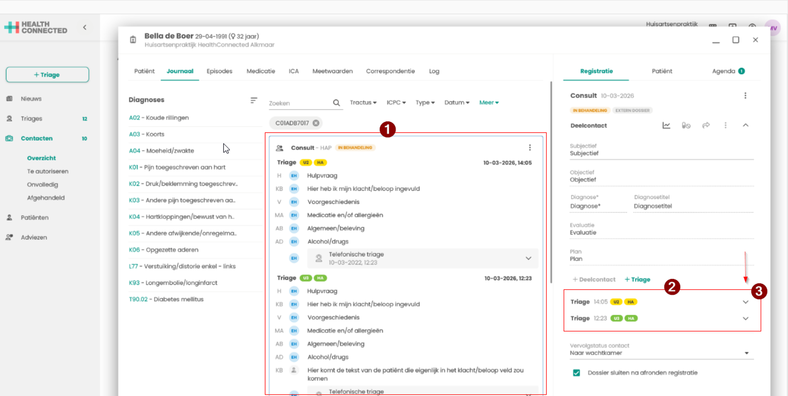Open the ICA tab
The height and width of the screenshot is (396, 788).
[293, 71]
